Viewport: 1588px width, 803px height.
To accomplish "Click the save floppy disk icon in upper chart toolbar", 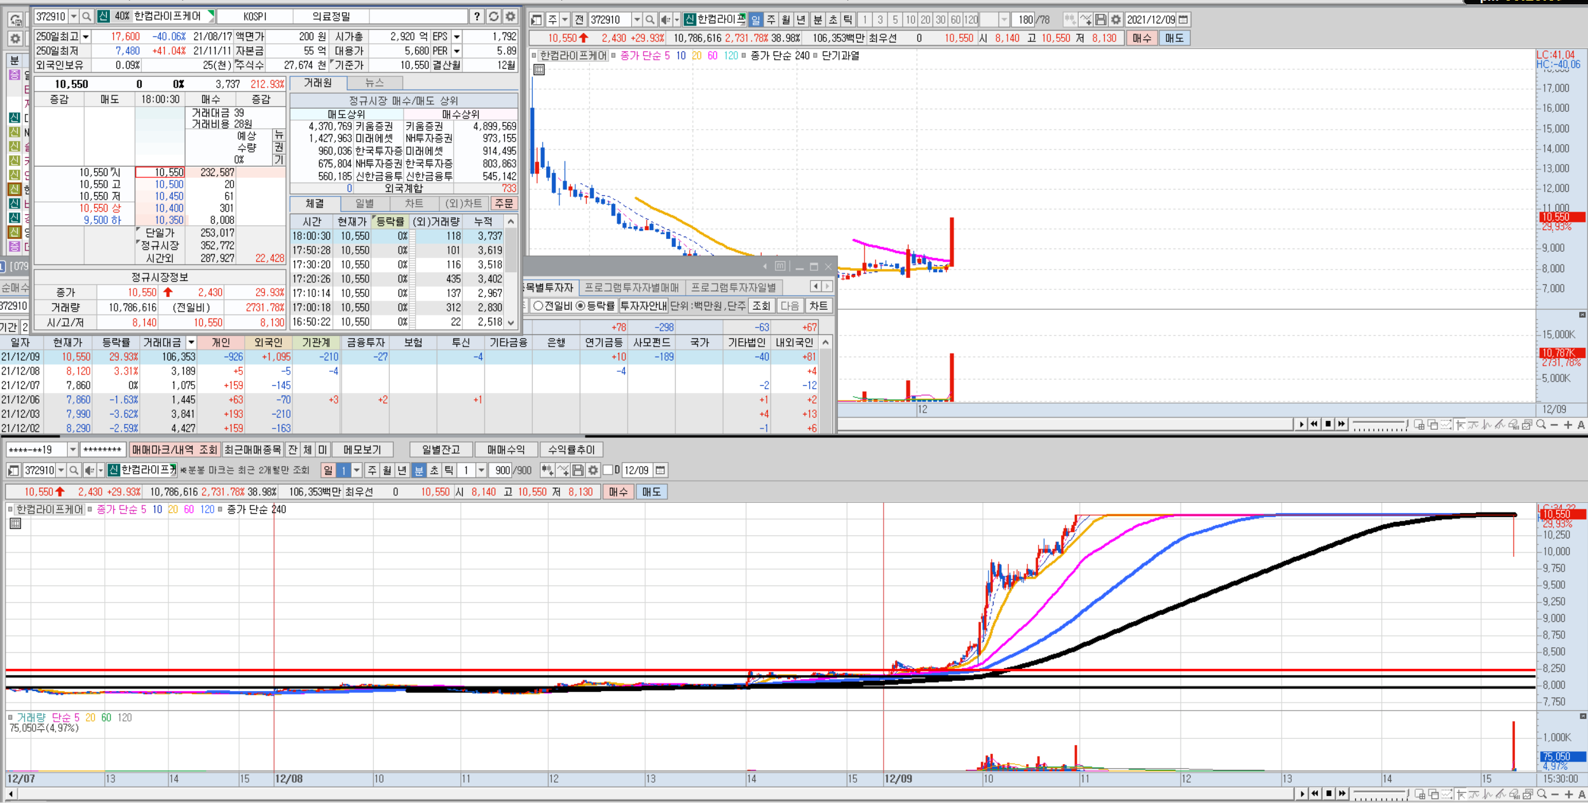I will click(x=1100, y=20).
